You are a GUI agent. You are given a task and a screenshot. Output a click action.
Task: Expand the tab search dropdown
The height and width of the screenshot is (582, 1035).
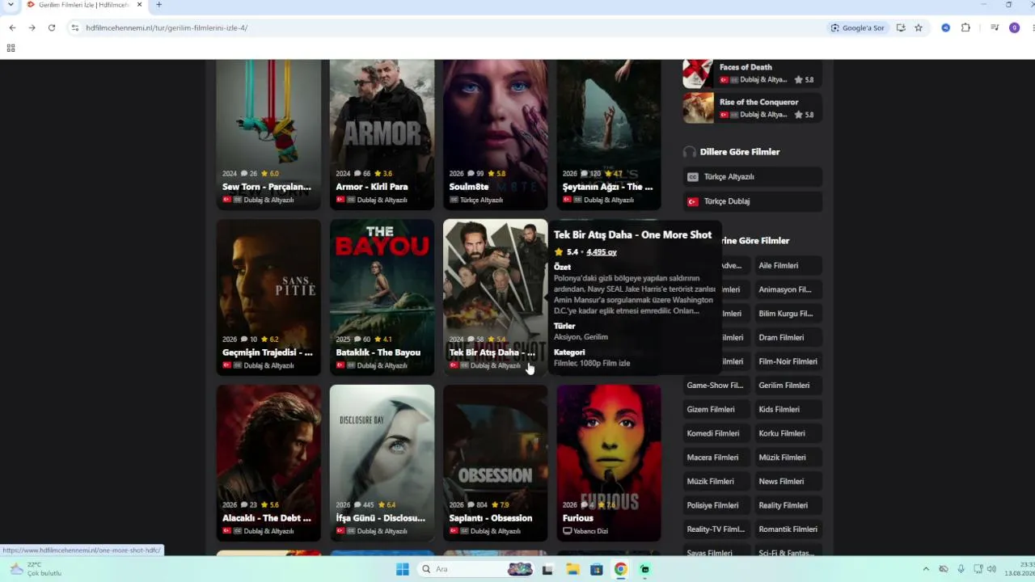(x=11, y=5)
